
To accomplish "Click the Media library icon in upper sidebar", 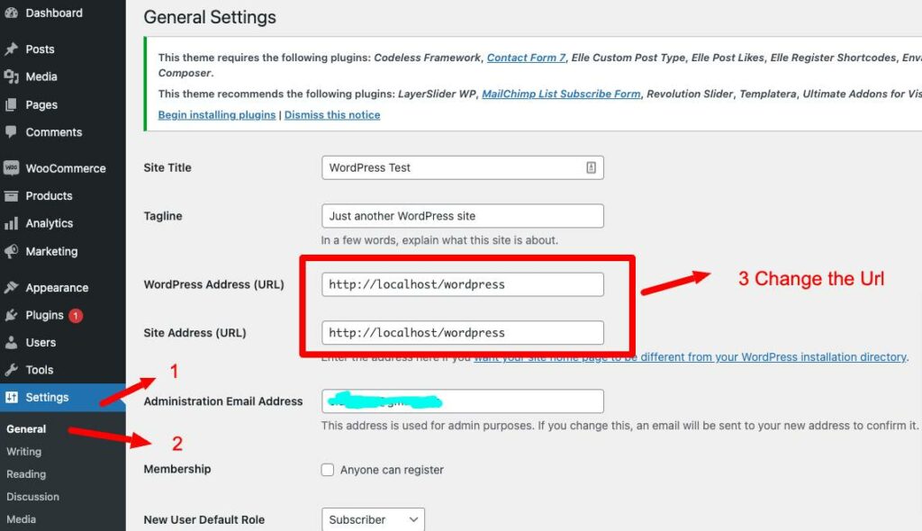I will (x=11, y=76).
